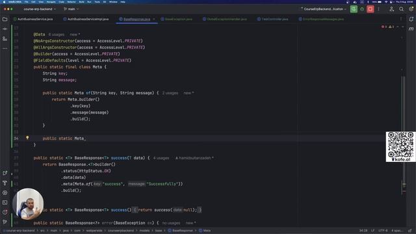
Task: Click the kofe.ai QR code overlay
Action: pos(400,146)
